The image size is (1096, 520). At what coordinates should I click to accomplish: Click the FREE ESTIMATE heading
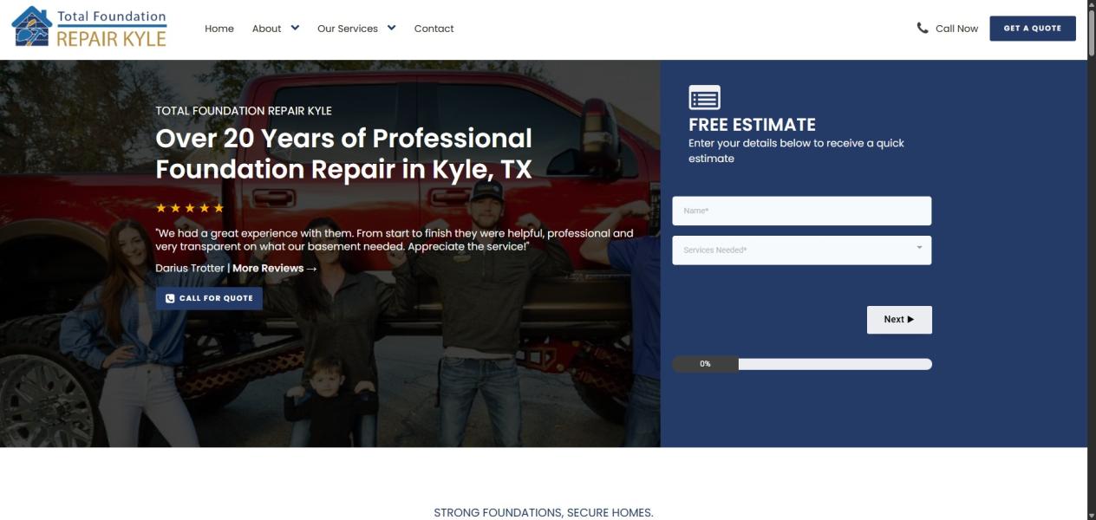[752, 124]
